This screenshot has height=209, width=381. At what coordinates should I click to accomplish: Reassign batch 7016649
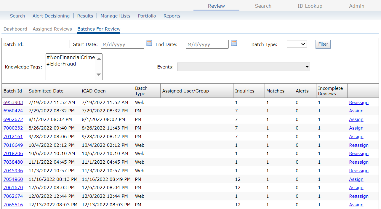[x=358, y=145]
